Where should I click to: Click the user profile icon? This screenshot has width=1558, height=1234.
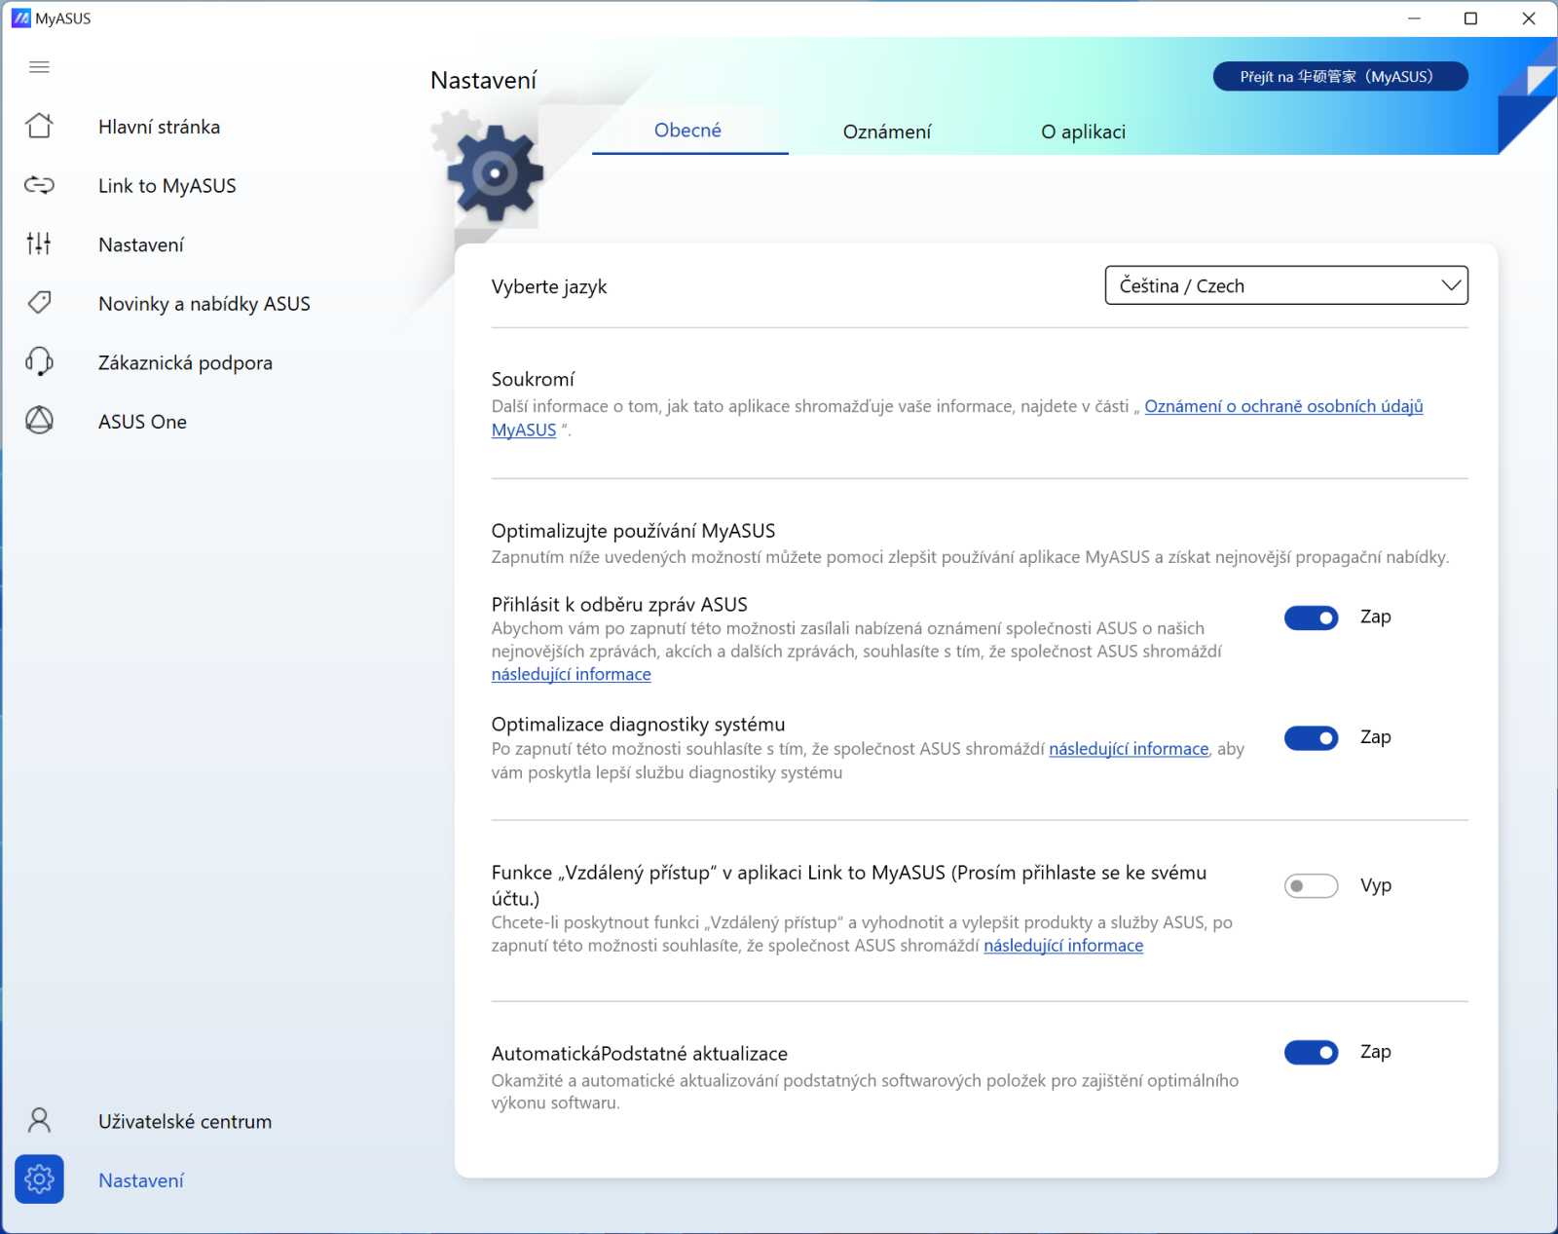[x=39, y=1121]
